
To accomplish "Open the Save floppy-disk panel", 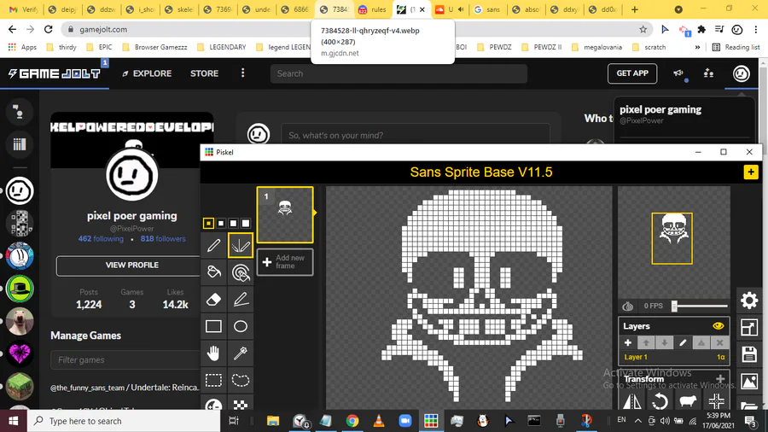I will pyautogui.click(x=749, y=354).
